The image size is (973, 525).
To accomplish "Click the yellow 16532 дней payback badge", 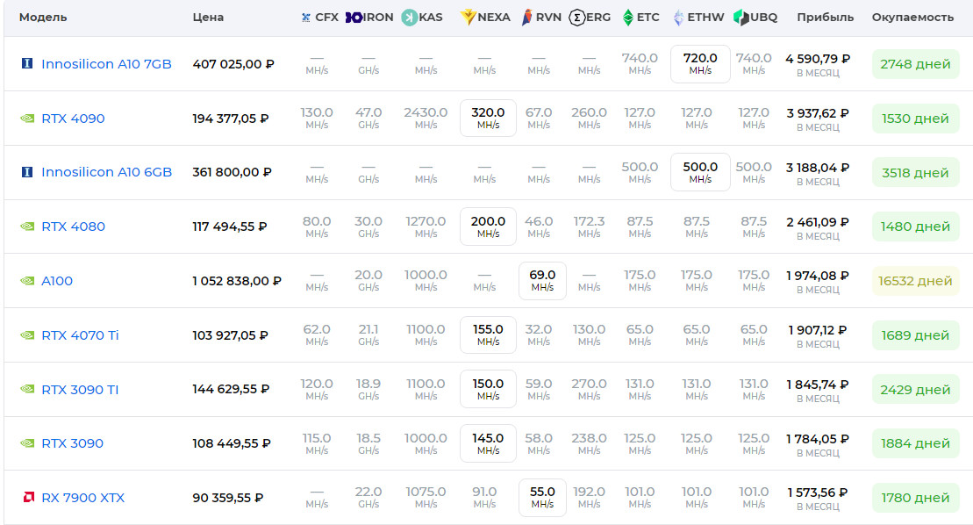I will (x=914, y=280).
